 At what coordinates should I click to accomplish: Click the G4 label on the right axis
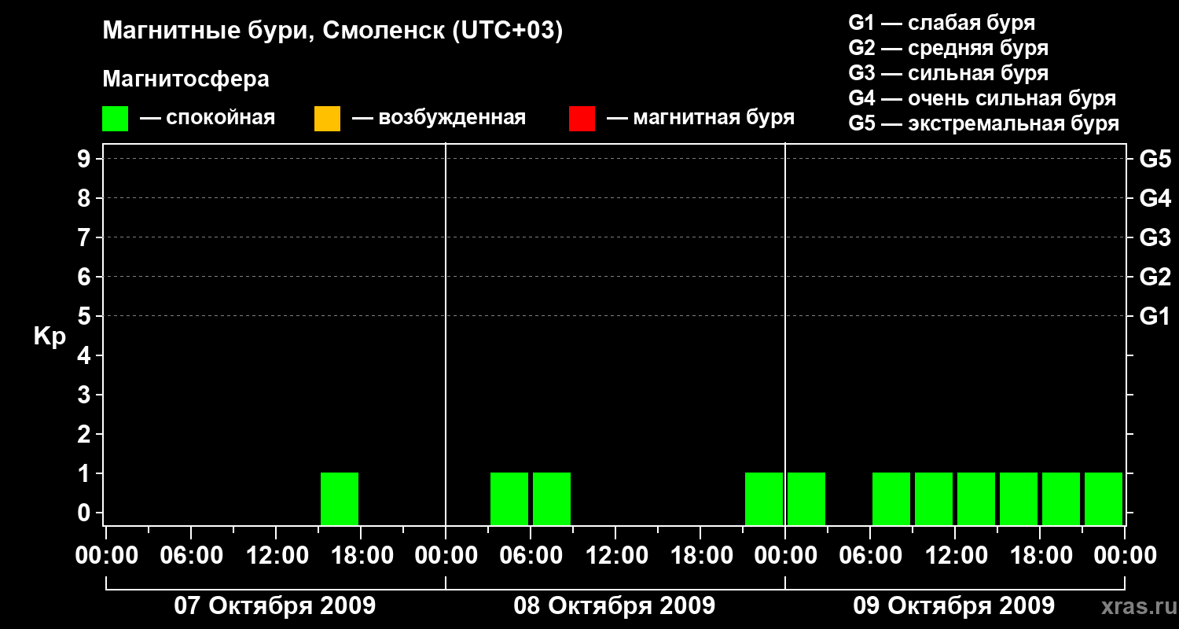[1155, 198]
